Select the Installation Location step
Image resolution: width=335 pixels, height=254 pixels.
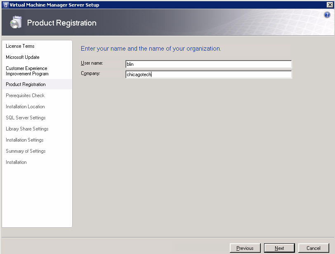25,107
